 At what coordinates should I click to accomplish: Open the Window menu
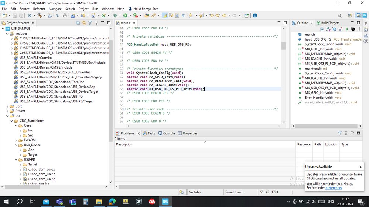click(107, 9)
